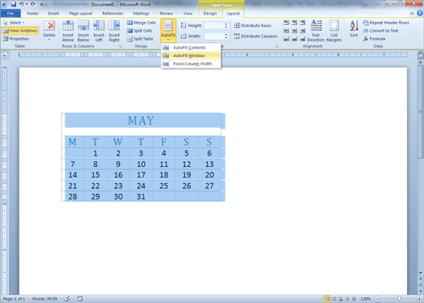Click the tab selector ruler button
This screenshot has width=424, height=303.
pos(5,55)
